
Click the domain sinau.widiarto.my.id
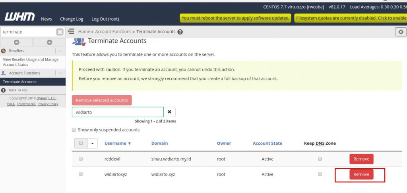pos(171,159)
